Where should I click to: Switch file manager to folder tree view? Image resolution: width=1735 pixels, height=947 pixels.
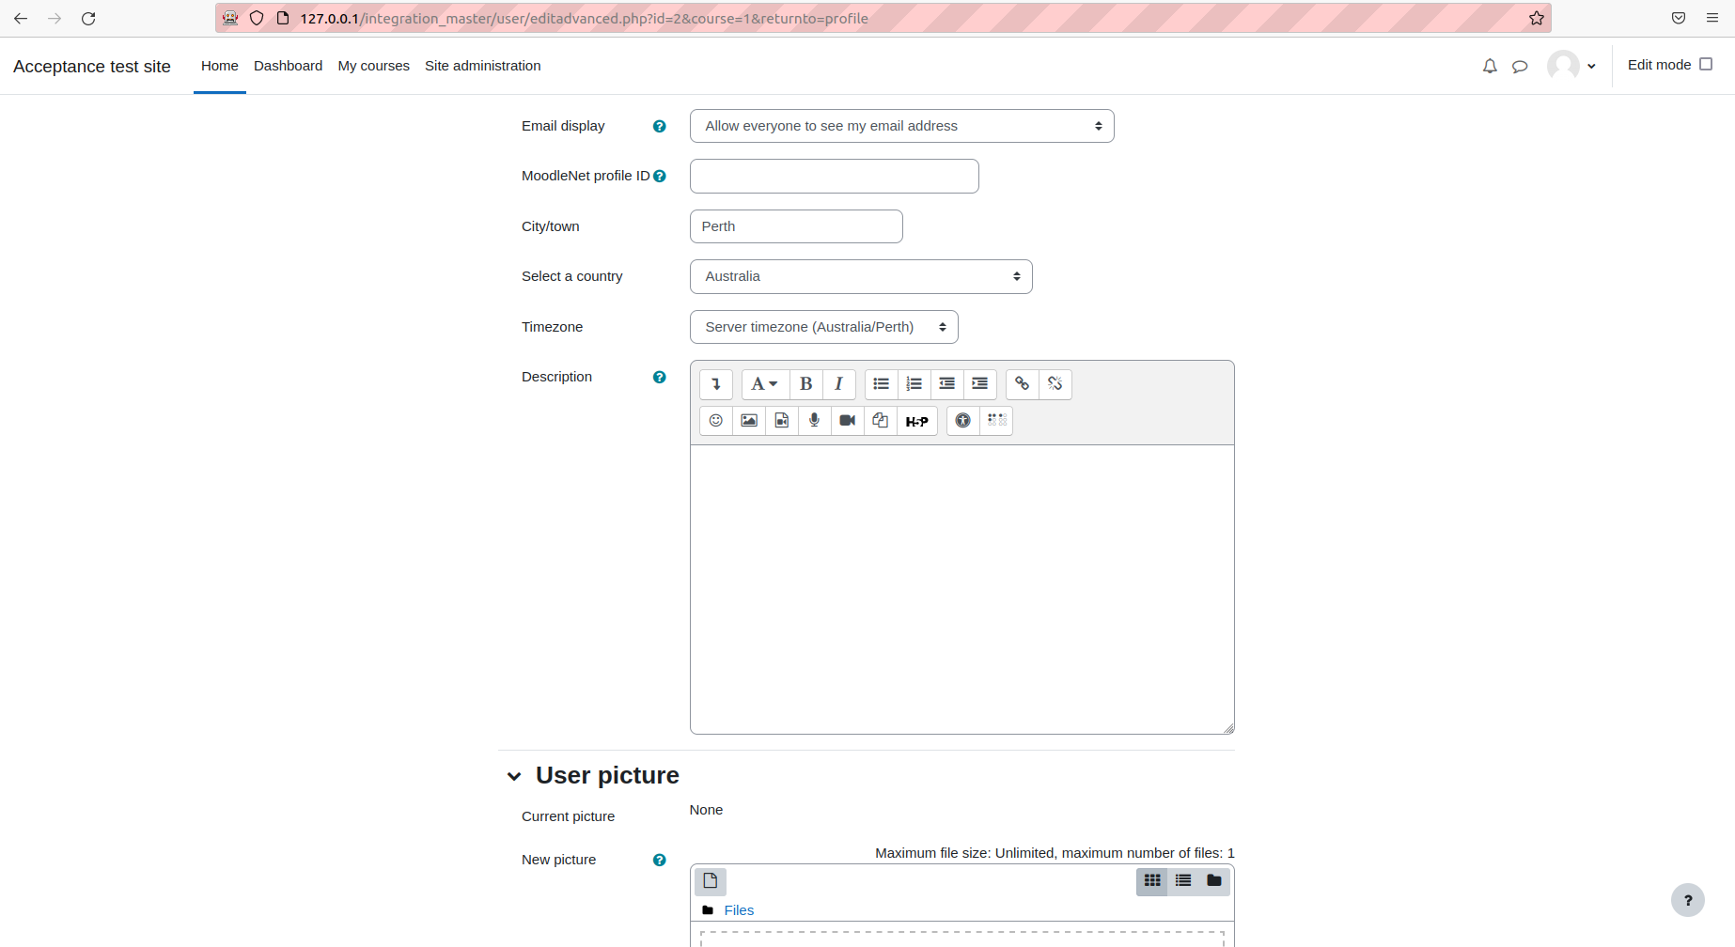[1214, 881]
